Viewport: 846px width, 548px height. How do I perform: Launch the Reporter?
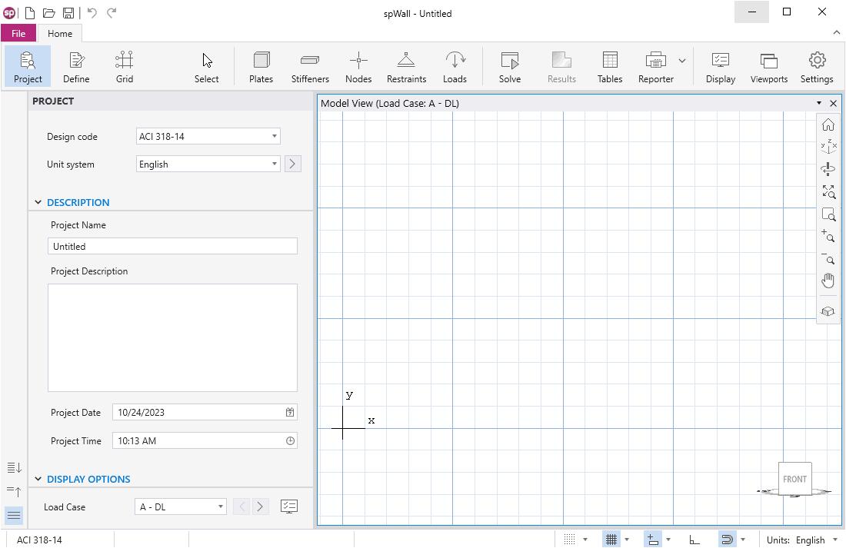pos(655,67)
